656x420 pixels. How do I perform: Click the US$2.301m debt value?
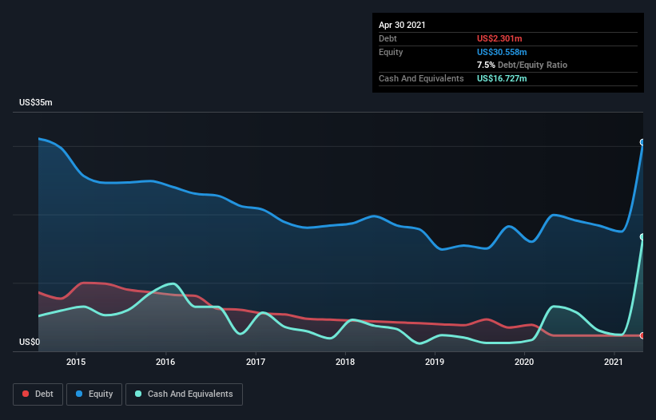pos(499,38)
